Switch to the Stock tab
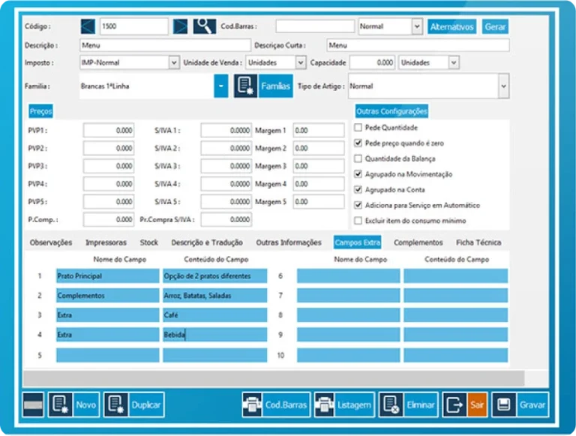 coord(148,242)
